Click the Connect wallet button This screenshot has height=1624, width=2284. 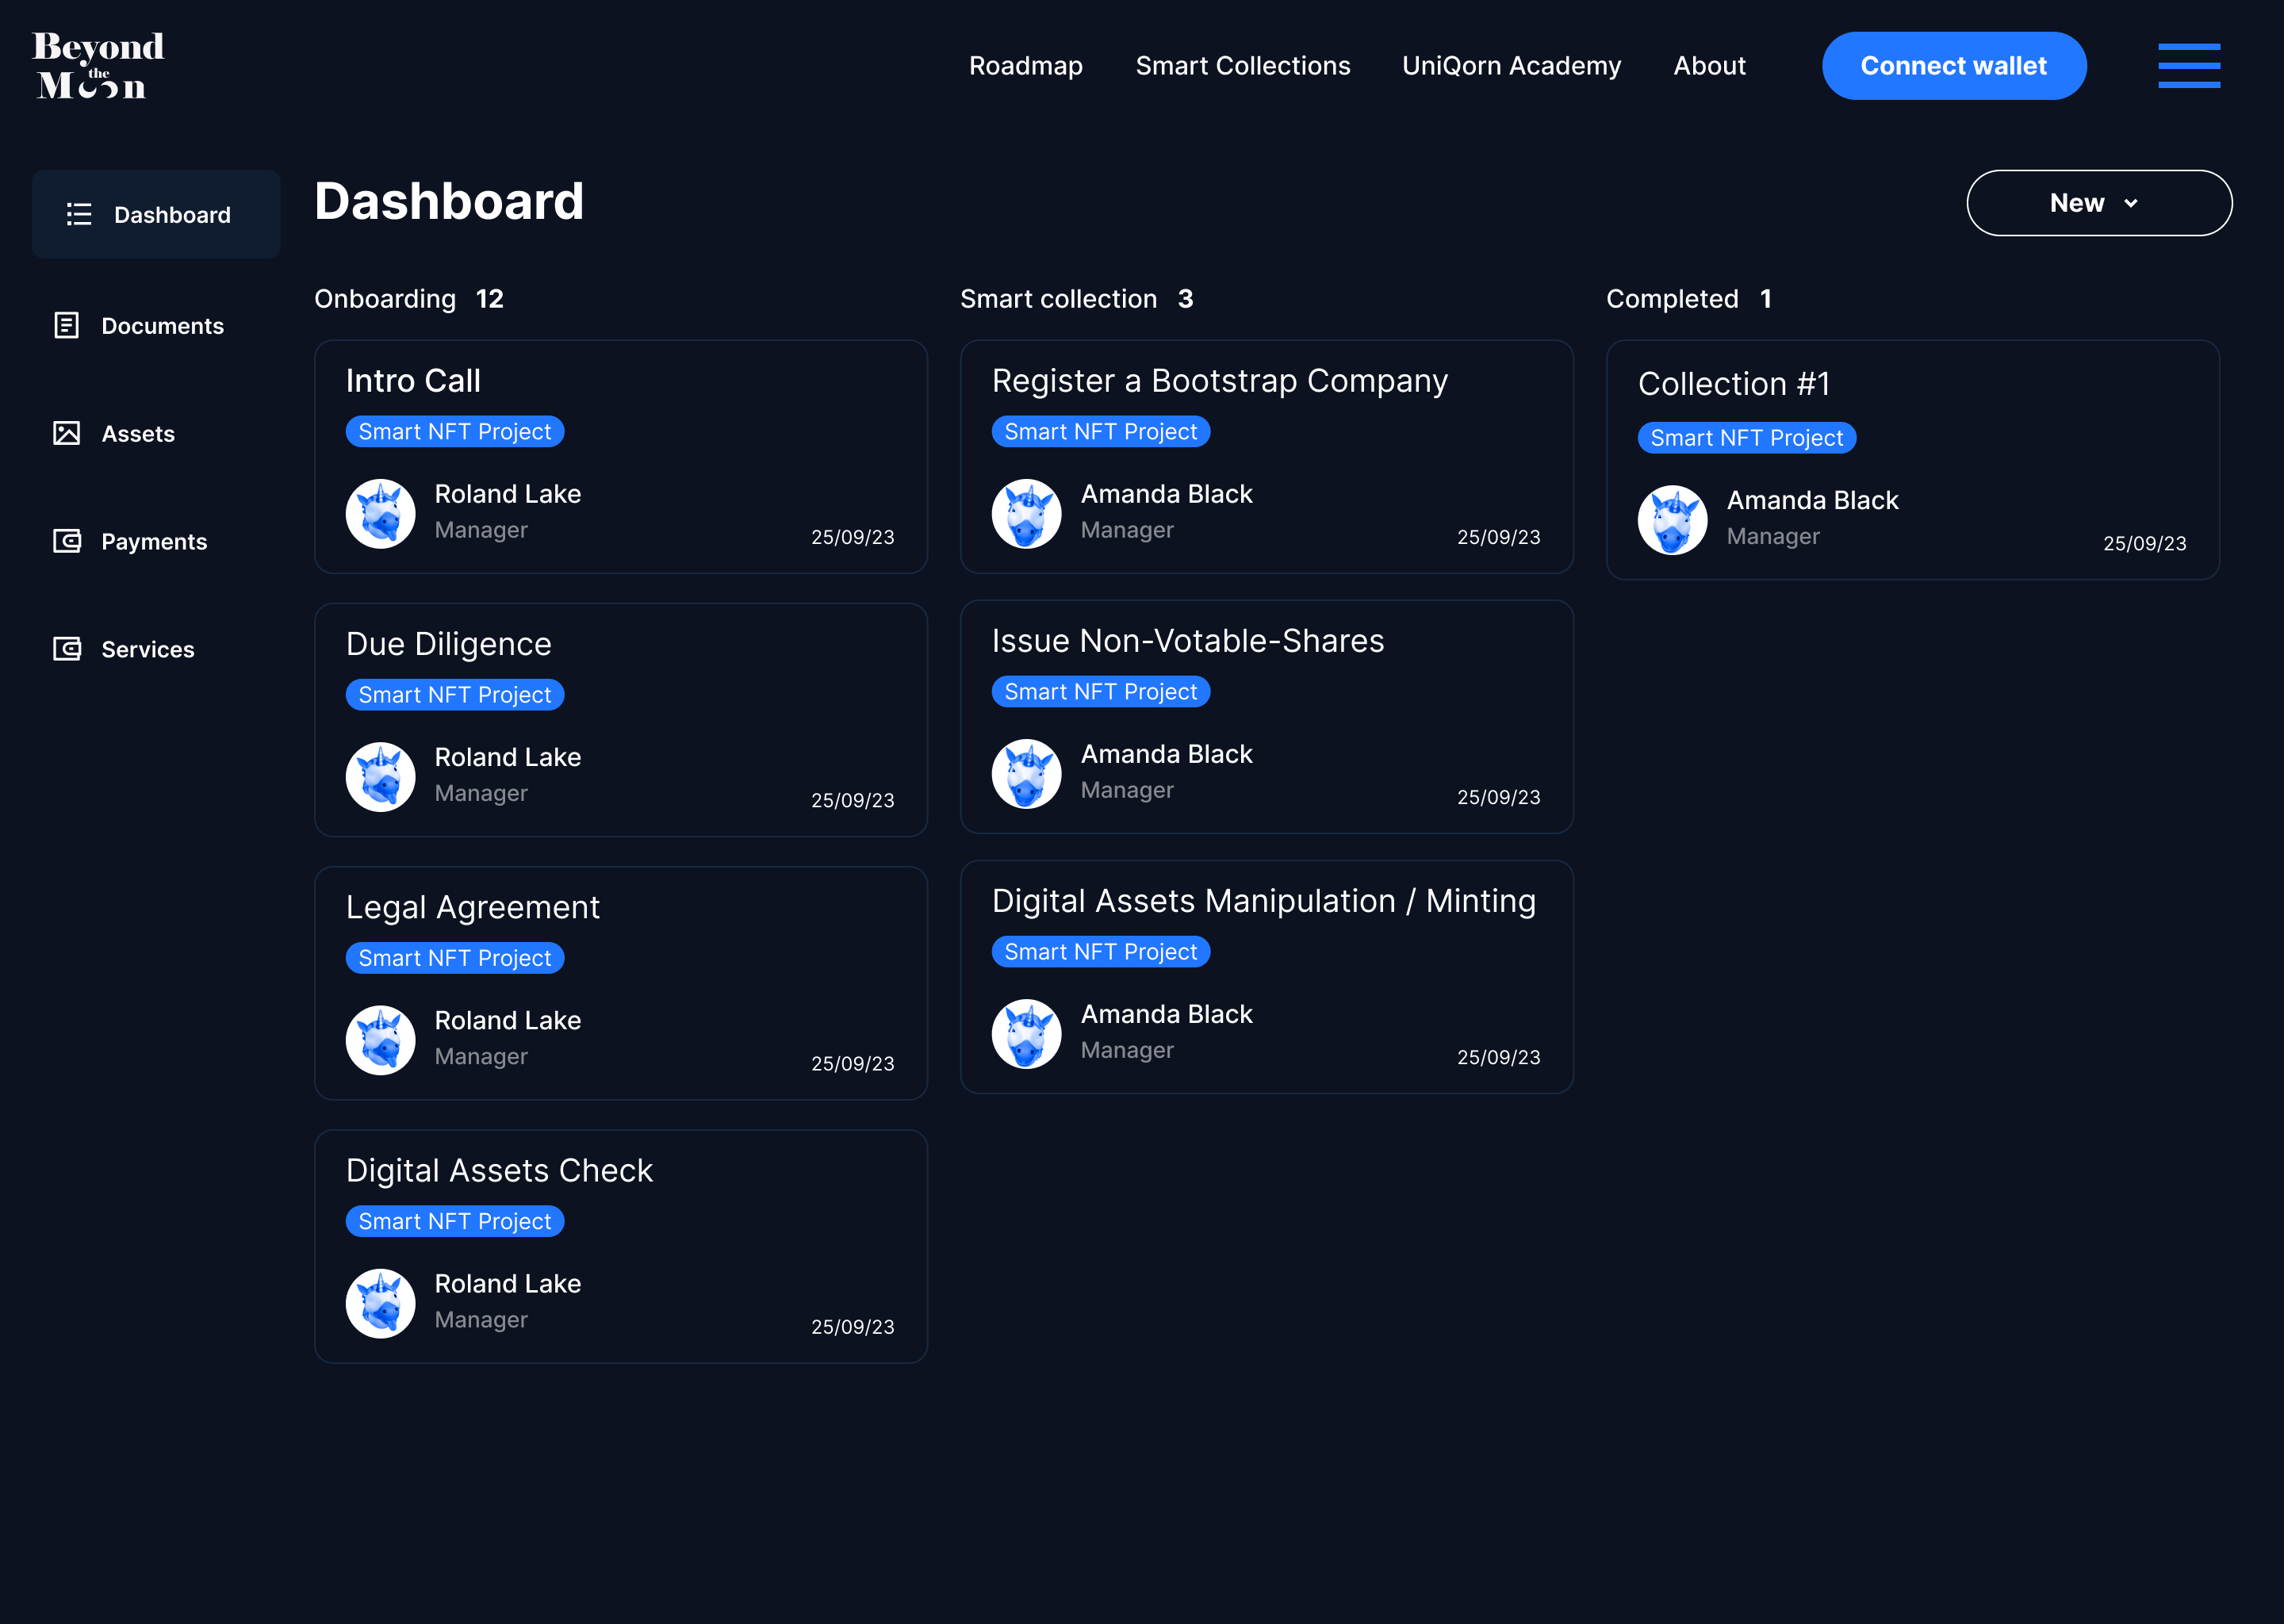coord(1953,66)
